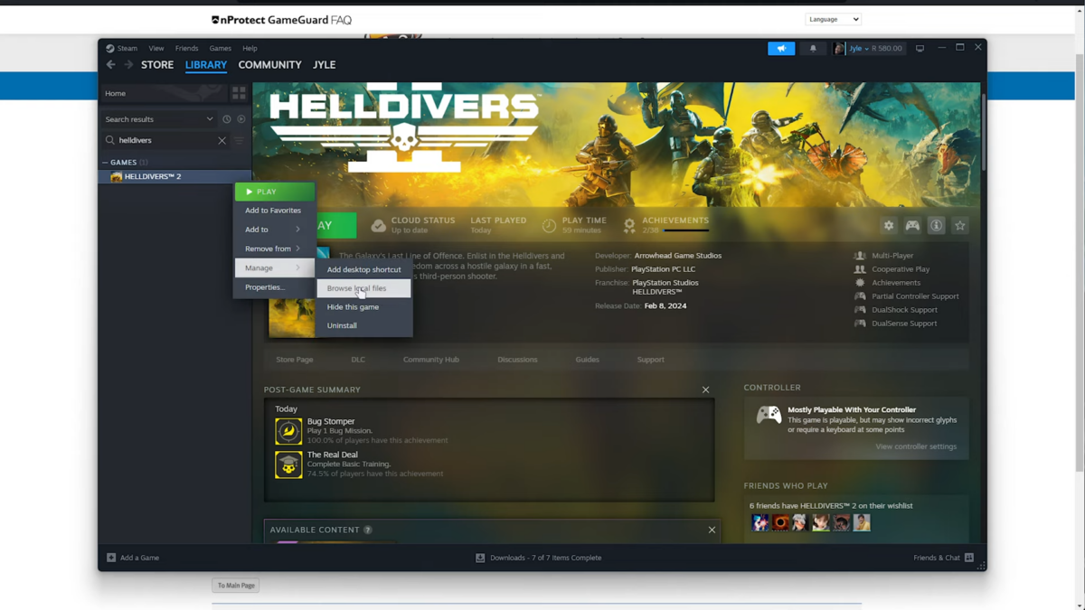Clear the helldivers search text
This screenshot has width=1085, height=610.
(x=222, y=141)
